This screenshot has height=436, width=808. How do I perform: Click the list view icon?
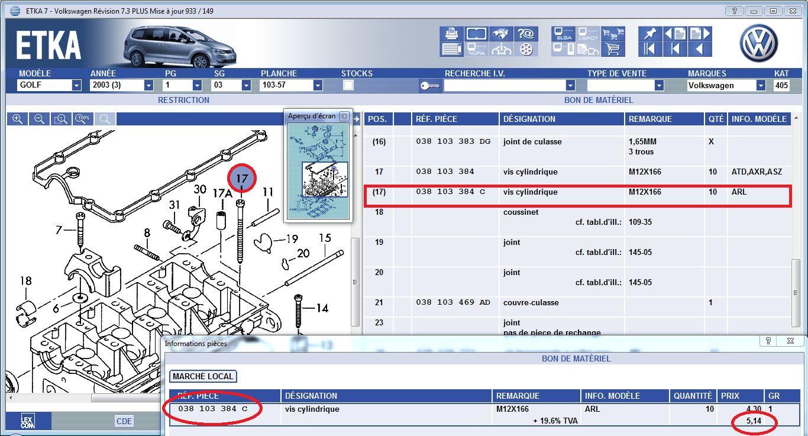(x=451, y=49)
